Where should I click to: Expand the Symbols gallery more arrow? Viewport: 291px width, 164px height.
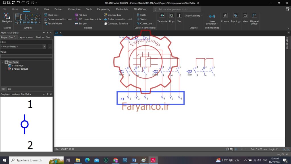(39, 23)
